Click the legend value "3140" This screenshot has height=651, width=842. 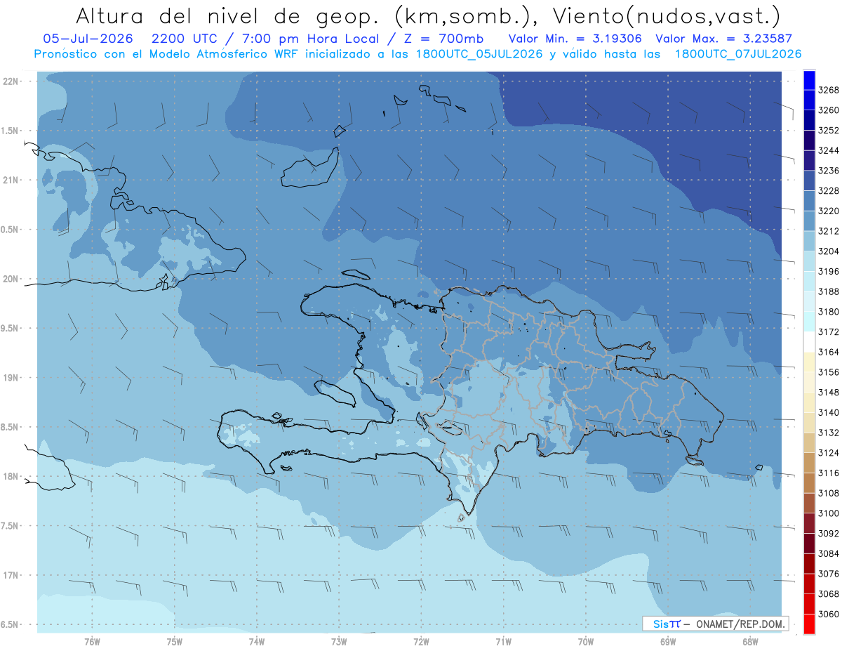[x=829, y=412]
